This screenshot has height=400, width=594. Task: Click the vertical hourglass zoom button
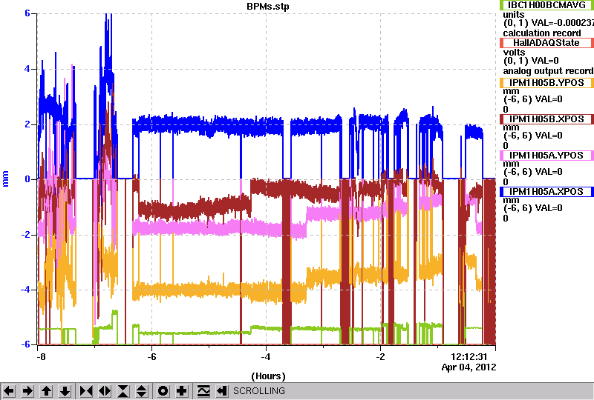pyautogui.click(x=123, y=391)
